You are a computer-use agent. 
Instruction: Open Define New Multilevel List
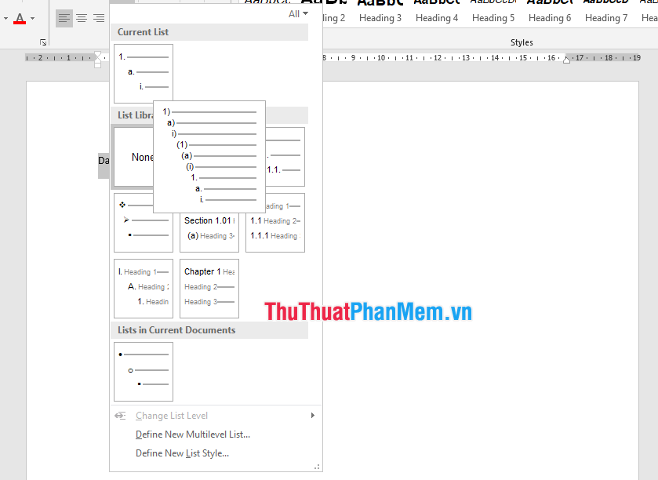[x=193, y=435]
